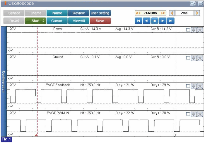This screenshot has height=143, width=205.
Task: Expand the Power channel with plus icon
Action: [x=194, y=30]
